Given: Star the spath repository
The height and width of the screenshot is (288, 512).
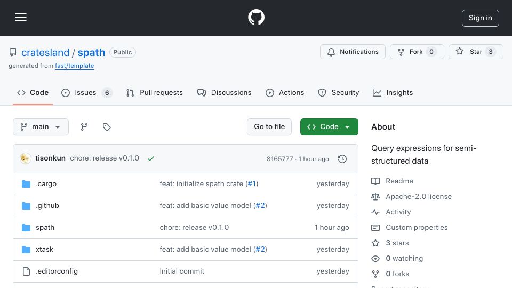Looking at the screenshot, I should coord(475,52).
